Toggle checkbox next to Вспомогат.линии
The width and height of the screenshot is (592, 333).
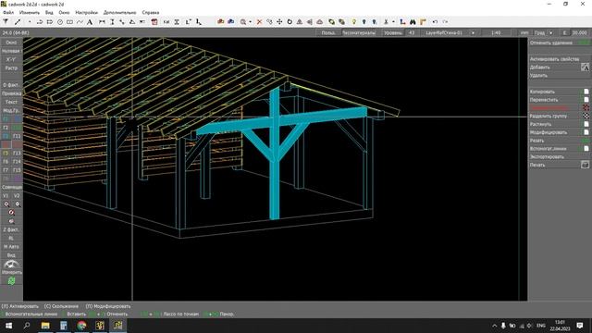586,148
